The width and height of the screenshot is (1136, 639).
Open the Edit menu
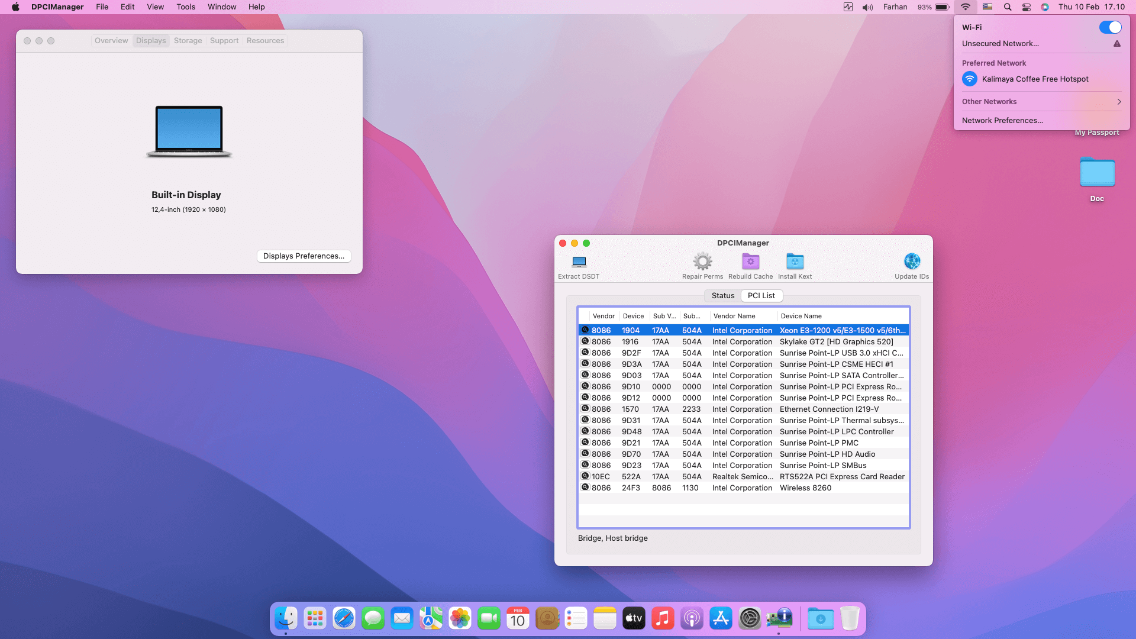(x=127, y=7)
